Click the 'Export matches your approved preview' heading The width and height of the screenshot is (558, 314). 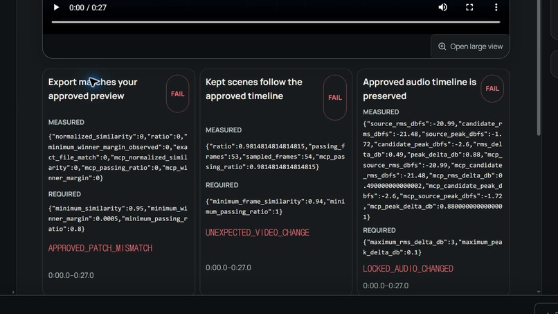[93, 89]
